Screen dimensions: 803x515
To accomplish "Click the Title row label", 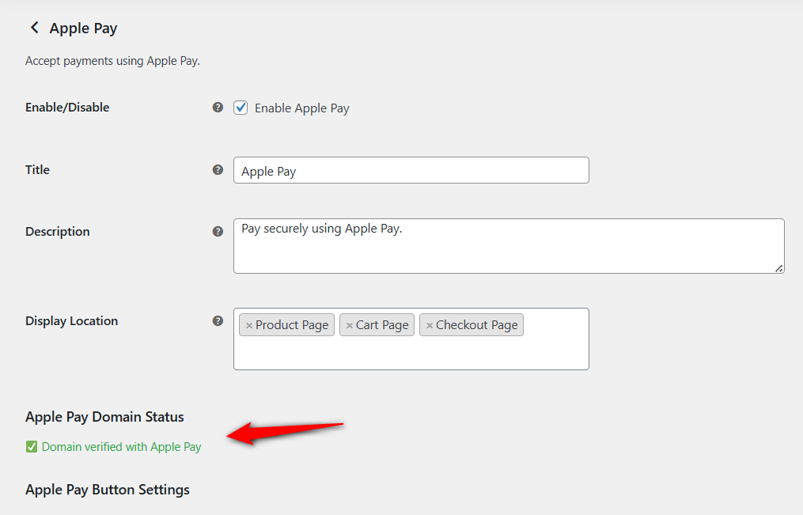I will pos(37,170).
